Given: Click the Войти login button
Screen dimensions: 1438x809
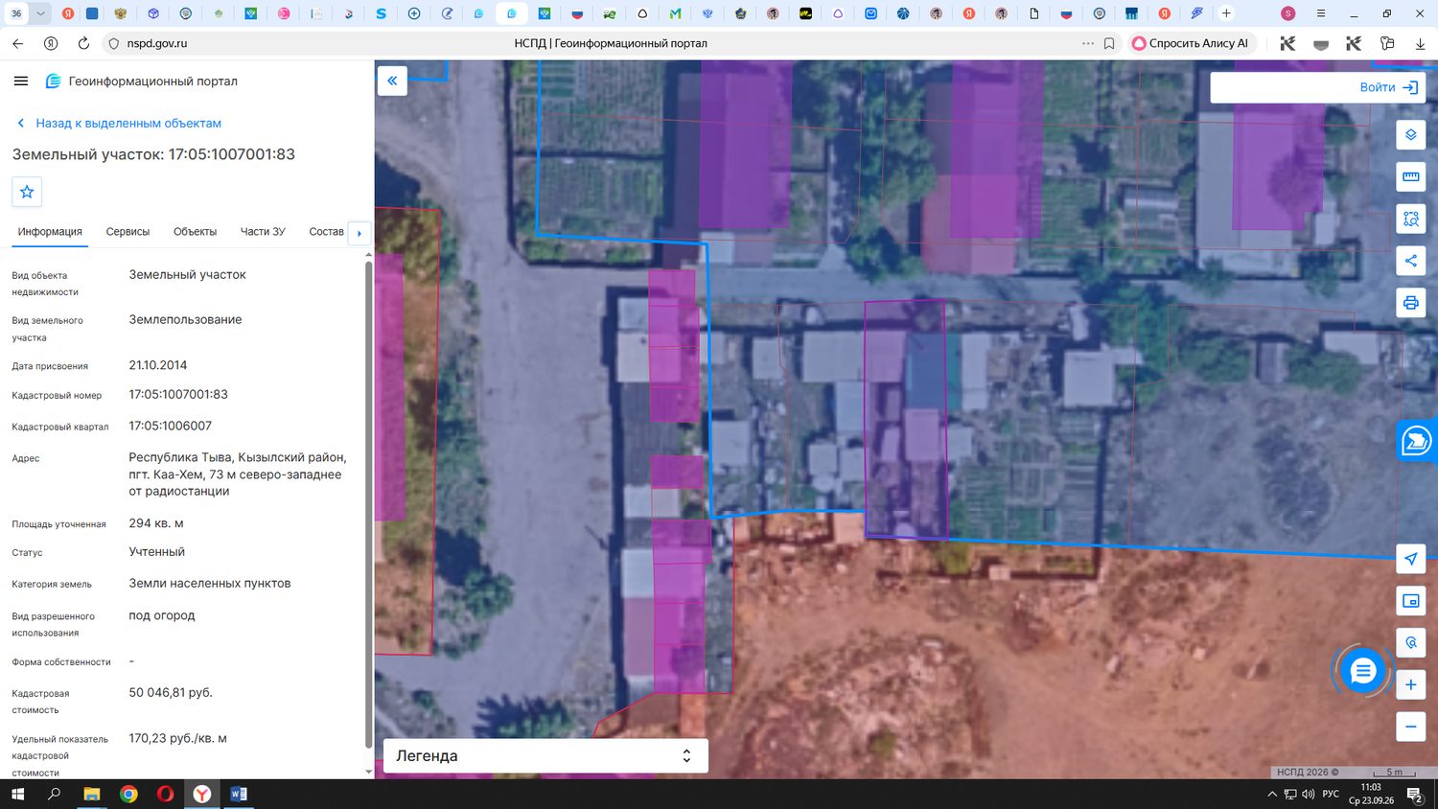Looking at the screenshot, I should (x=1388, y=87).
